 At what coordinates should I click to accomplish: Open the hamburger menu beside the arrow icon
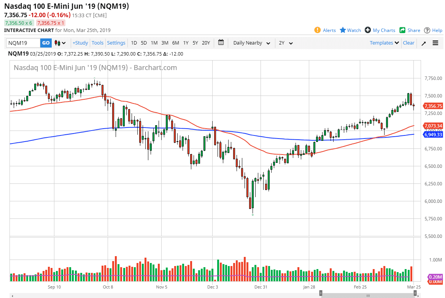(435, 43)
